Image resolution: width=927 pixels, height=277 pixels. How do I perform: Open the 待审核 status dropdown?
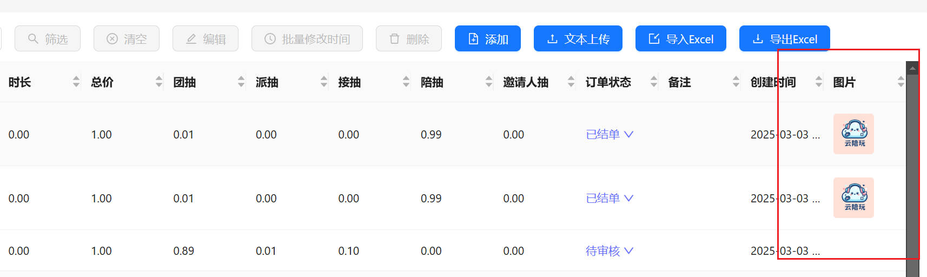pos(610,250)
